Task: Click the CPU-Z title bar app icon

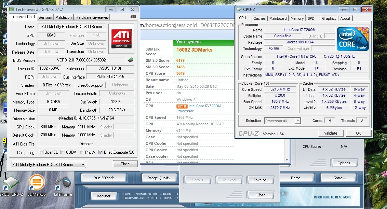Action: tap(239, 9)
